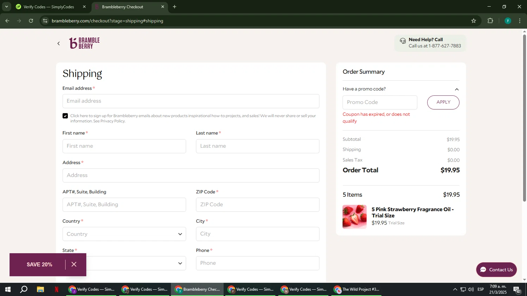Open the Bramble Berry logo home link

pos(84,43)
